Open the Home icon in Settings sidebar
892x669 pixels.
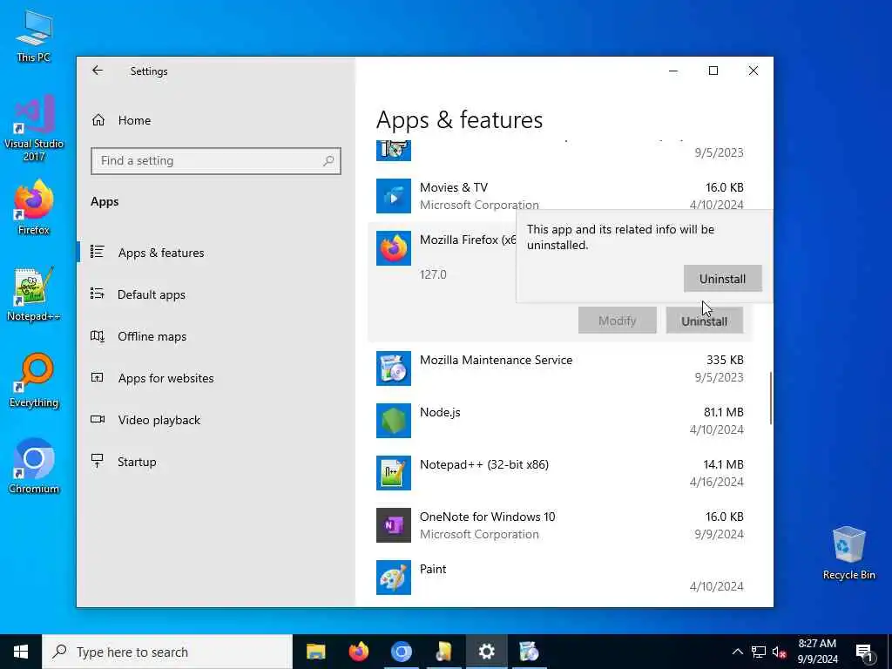coord(98,120)
